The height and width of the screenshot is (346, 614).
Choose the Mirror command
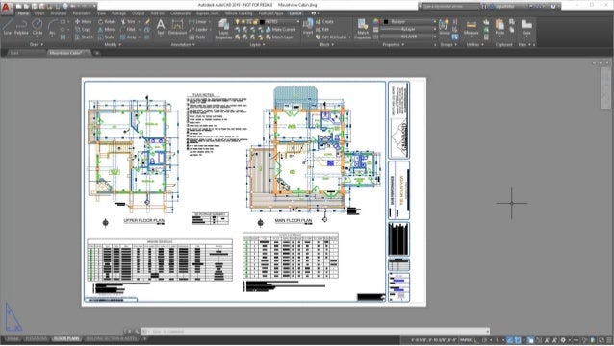107,30
